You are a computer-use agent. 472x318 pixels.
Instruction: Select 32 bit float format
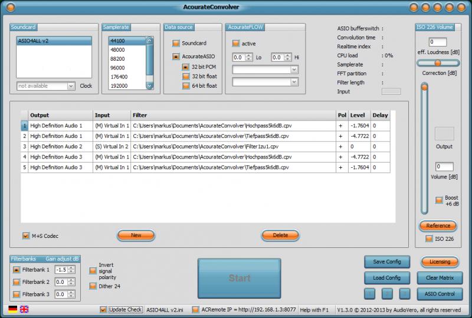[186, 77]
